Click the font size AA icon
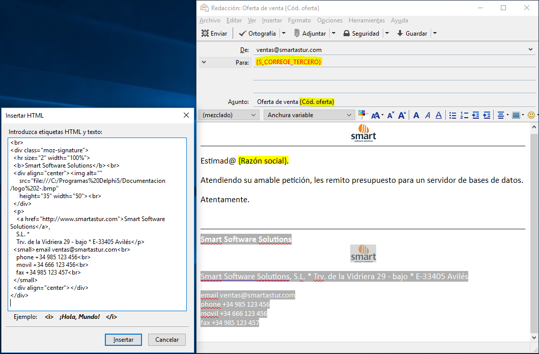Image resolution: width=539 pixels, height=354 pixels. click(x=376, y=115)
